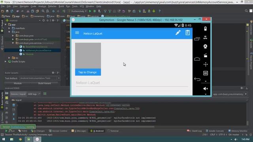The image size is (253, 142).
Task: Click the green Run button in toolbar
Action: point(90,11)
